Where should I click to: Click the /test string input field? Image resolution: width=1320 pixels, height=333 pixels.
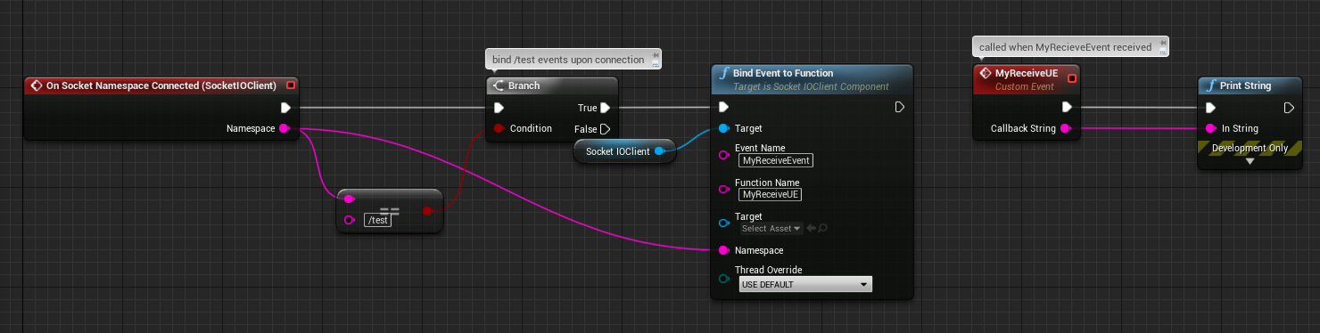tap(378, 220)
